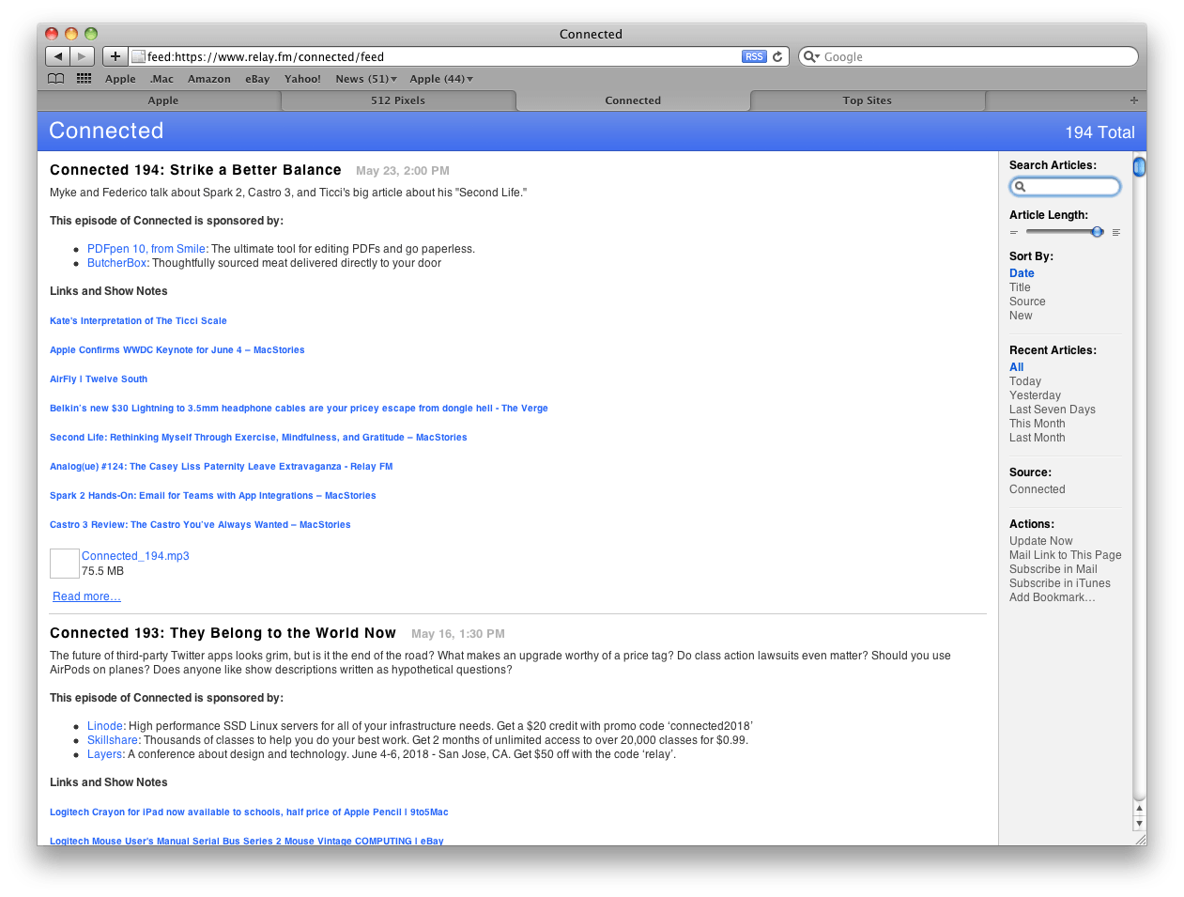Screen dimensions: 1184x897
Task: Sort articles by New
Action: pyautogui.click(x=1021, y=316)
